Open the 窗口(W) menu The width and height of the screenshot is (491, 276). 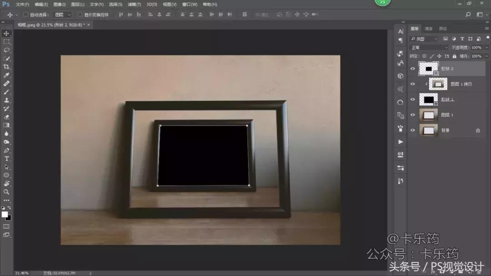pos(190,5)
